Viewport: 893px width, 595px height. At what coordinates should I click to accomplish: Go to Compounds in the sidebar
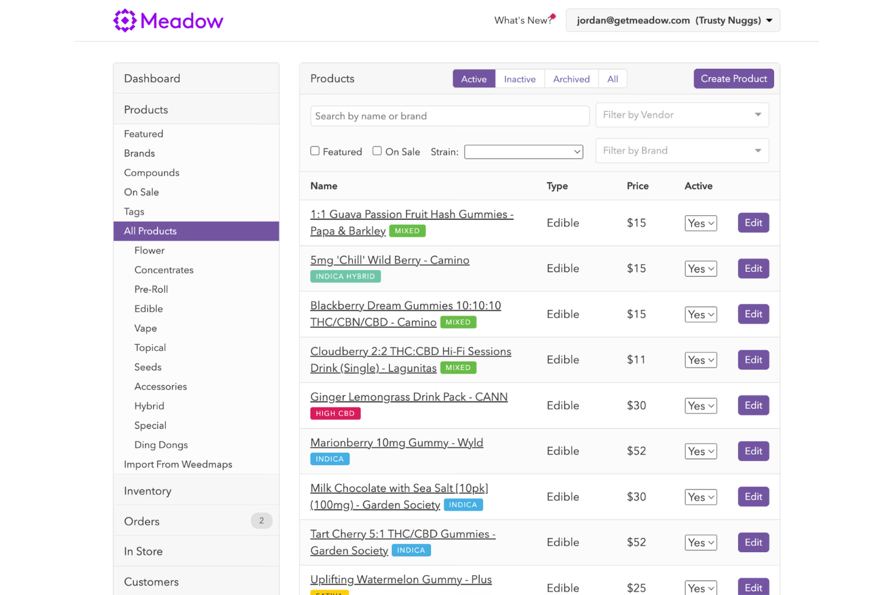point(151,172)
